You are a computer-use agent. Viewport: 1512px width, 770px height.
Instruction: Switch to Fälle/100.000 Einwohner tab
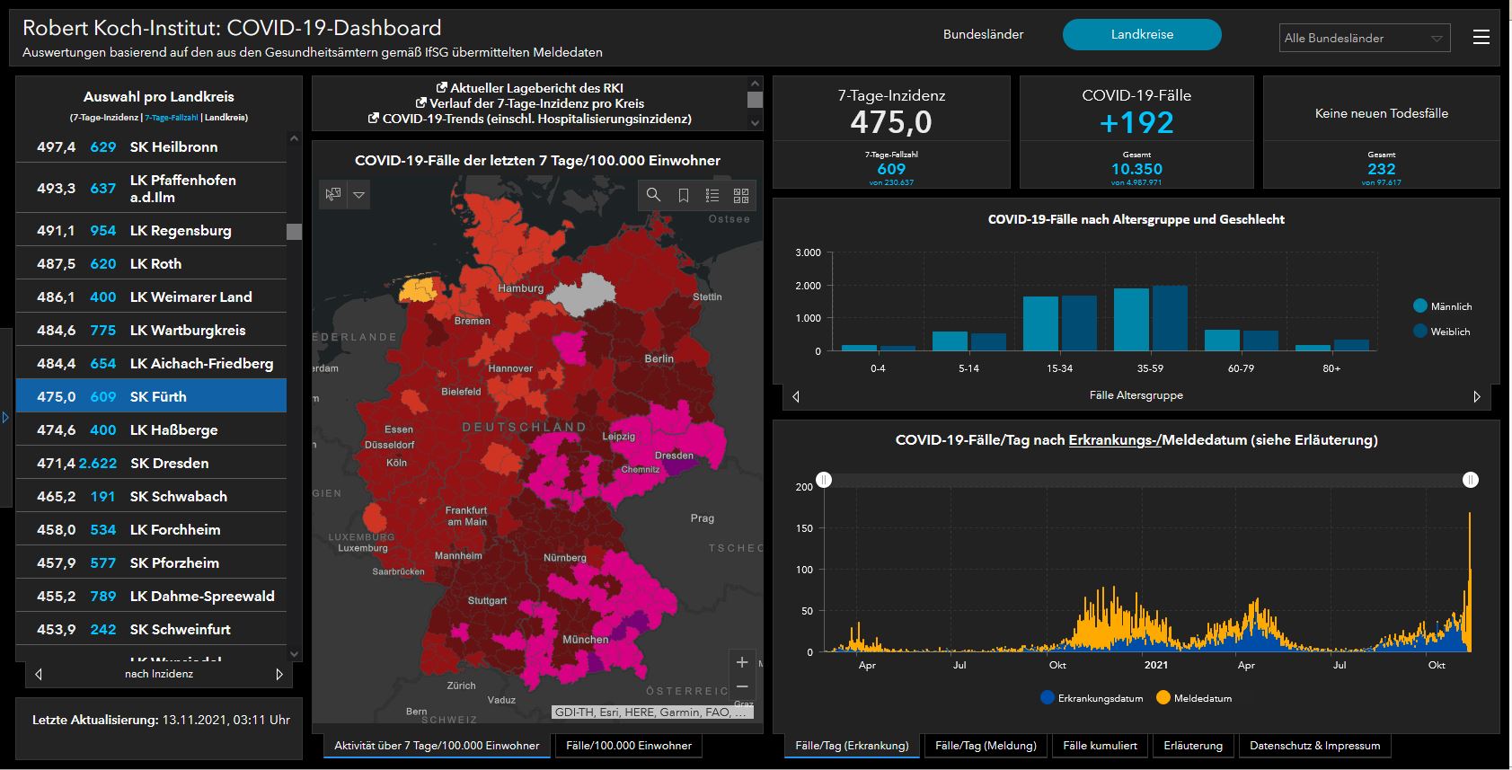pyautogui.click(x=628, y=746)
